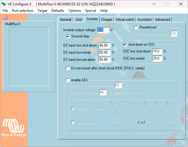Click the DC input low shut-down field
Viewport: 188px width, 147px height.
(x=104, y=45)
